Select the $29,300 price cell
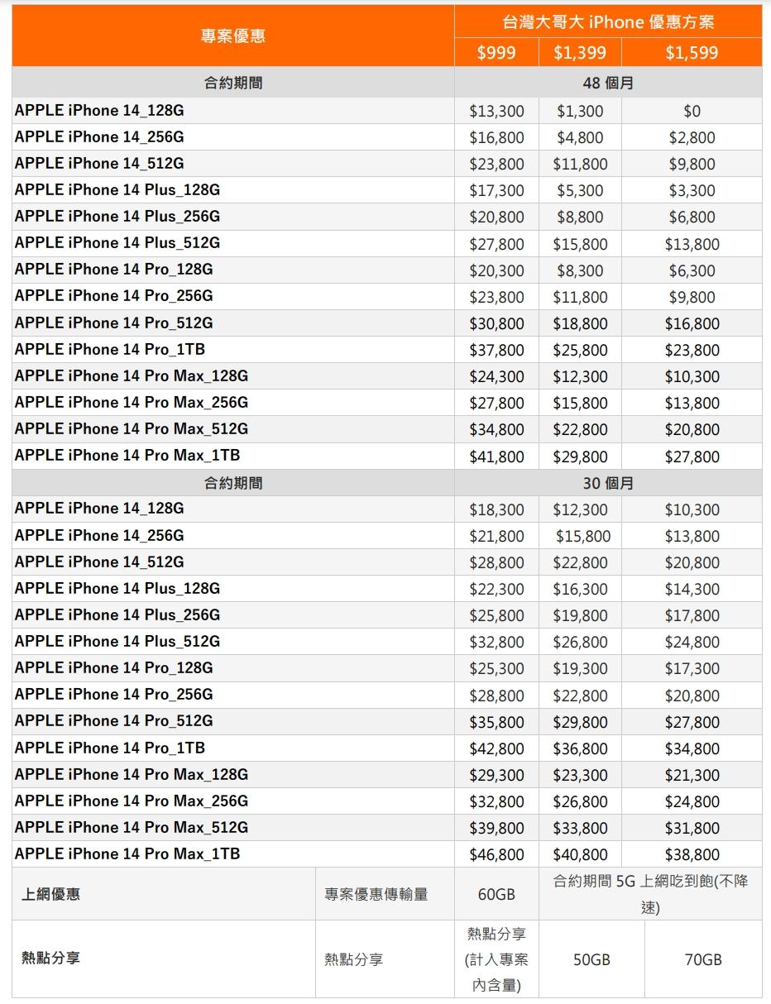Image resolution: width=771 pixels, height=1004 pixels. pyautogui.click(x=496, y=775)
